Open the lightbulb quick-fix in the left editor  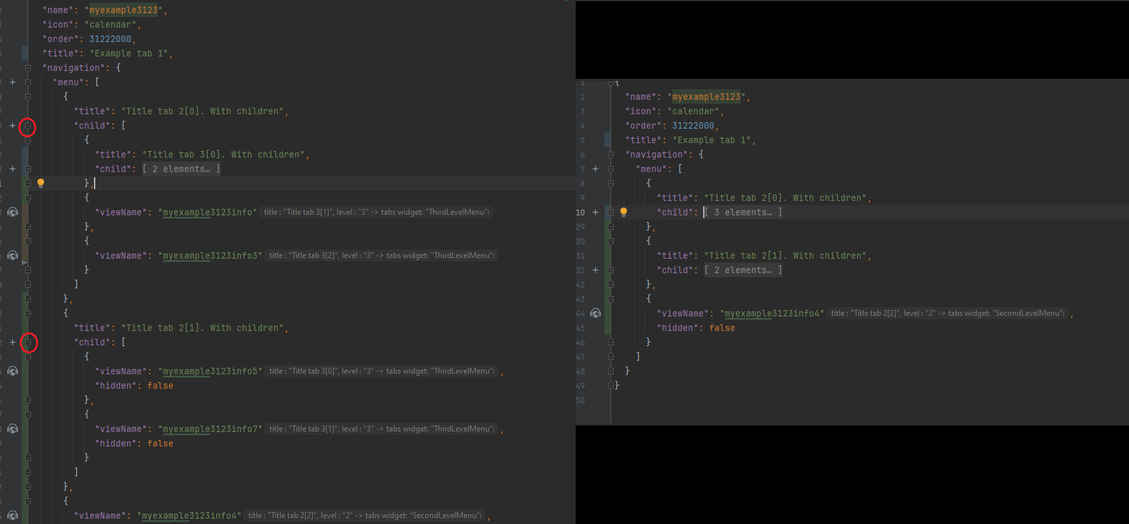[x=41, y=183]
